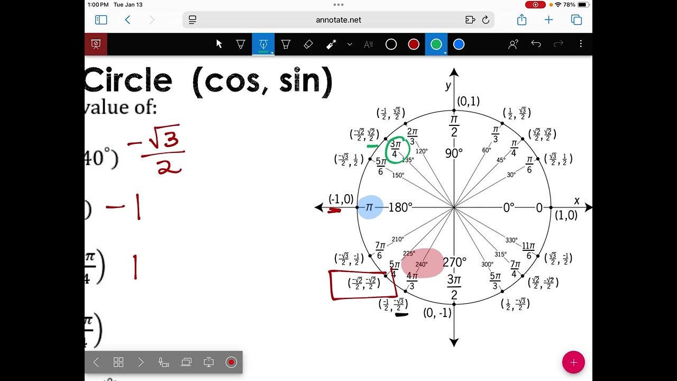Reload the annotate.net page
This screenshot has height=381, width=677.
(486, 20)
